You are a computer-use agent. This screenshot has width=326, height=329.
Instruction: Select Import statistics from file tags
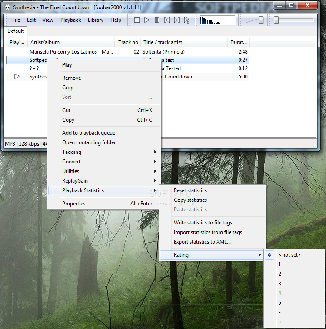pos(213,233)
